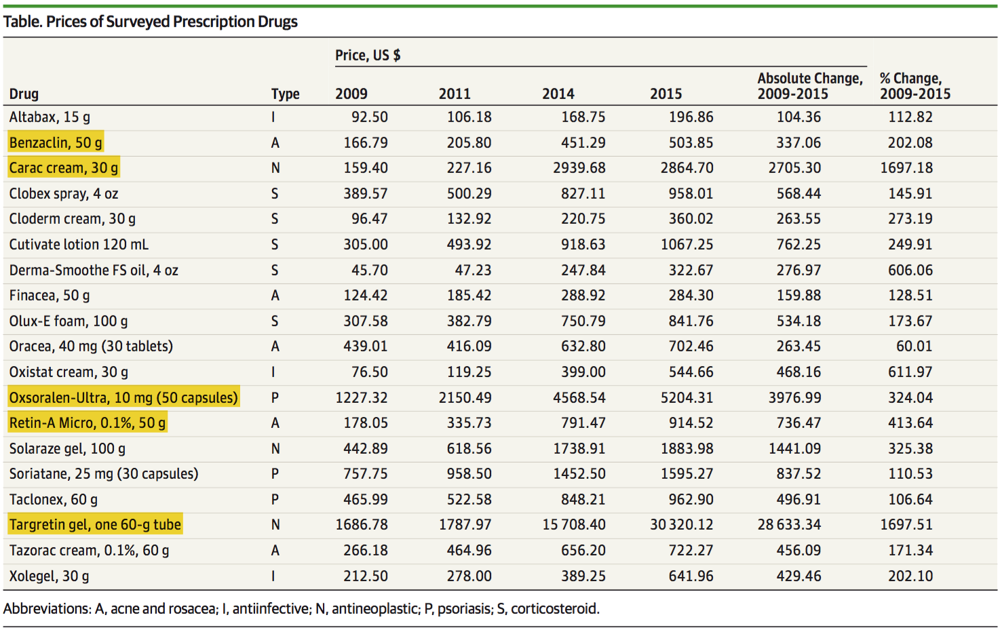Screen dimensions: 1002x630
Task: Click the Abbreviations footnote text
Action: pyautogui.click(x=301, y=608)
